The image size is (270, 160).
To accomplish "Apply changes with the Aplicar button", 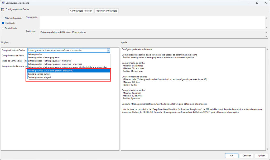I will coord(261,155).
